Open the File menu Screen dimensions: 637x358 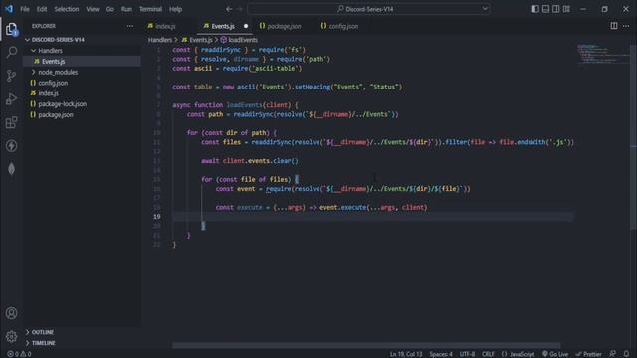tap(25, 9)
